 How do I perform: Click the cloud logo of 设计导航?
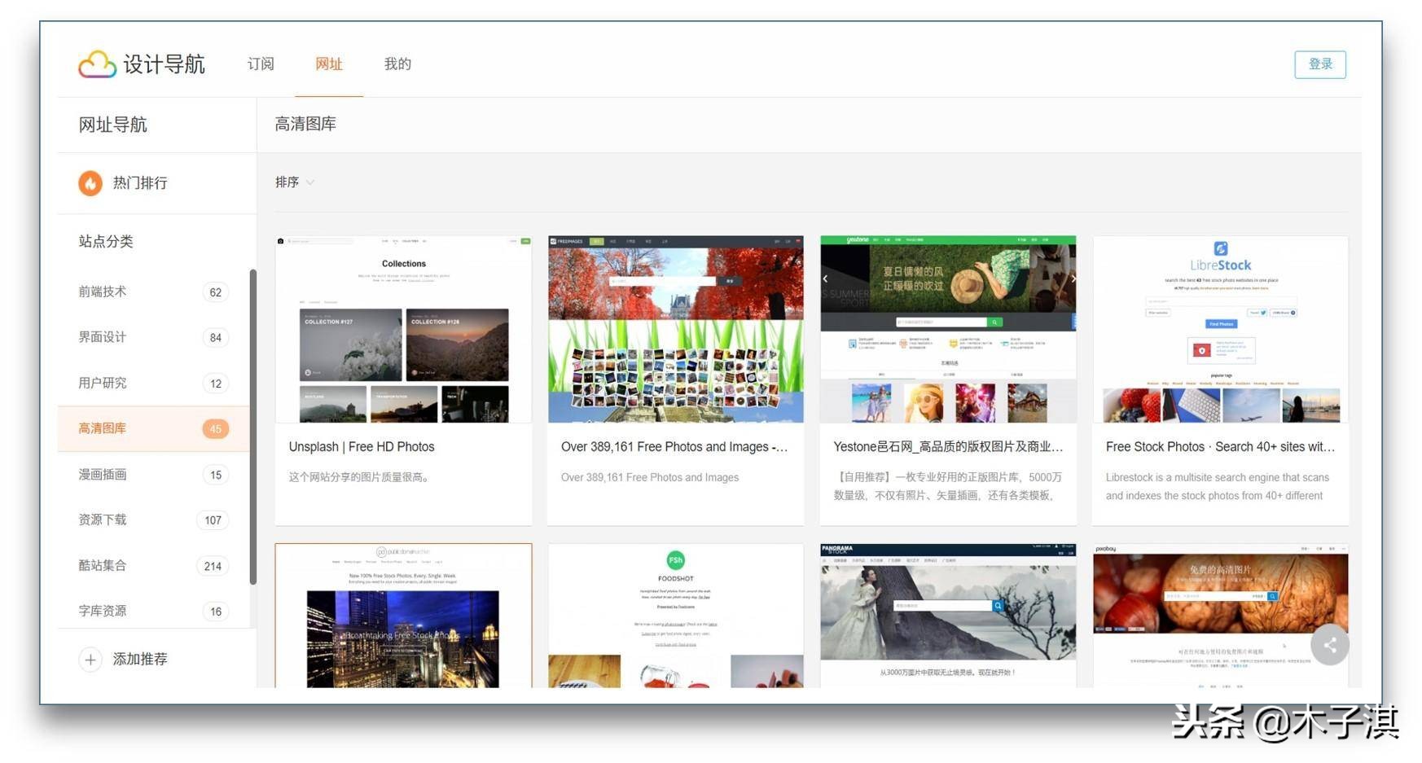tap(95, 64)
